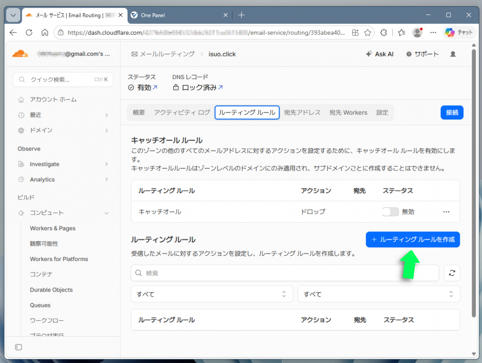Open Ask AI assistant

[380, 54]
